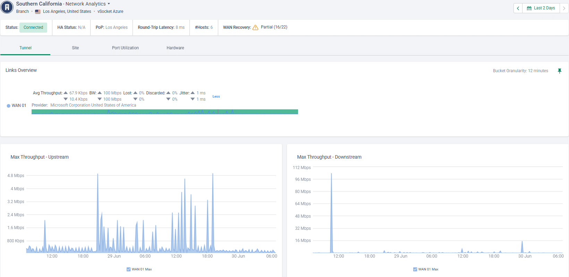569x277 pixels.
Task: Go to next time range using the right chevron
Action: tap(564, 8)
